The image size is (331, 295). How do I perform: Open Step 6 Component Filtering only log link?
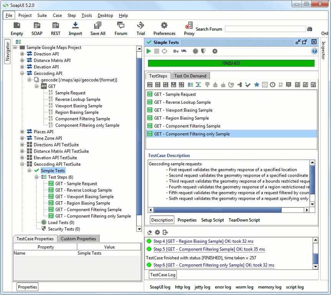pos(214,265)
